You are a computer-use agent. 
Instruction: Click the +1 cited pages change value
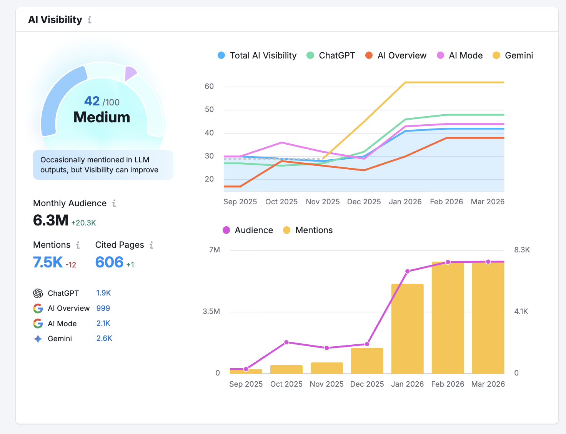[x=130, y=265]
